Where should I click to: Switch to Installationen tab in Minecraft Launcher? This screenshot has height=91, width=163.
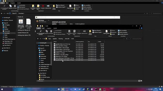(63, 24)
